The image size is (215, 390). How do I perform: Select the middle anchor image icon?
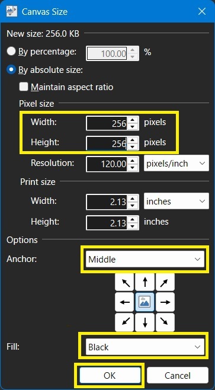pyautogui.click(x=145, y=302)
